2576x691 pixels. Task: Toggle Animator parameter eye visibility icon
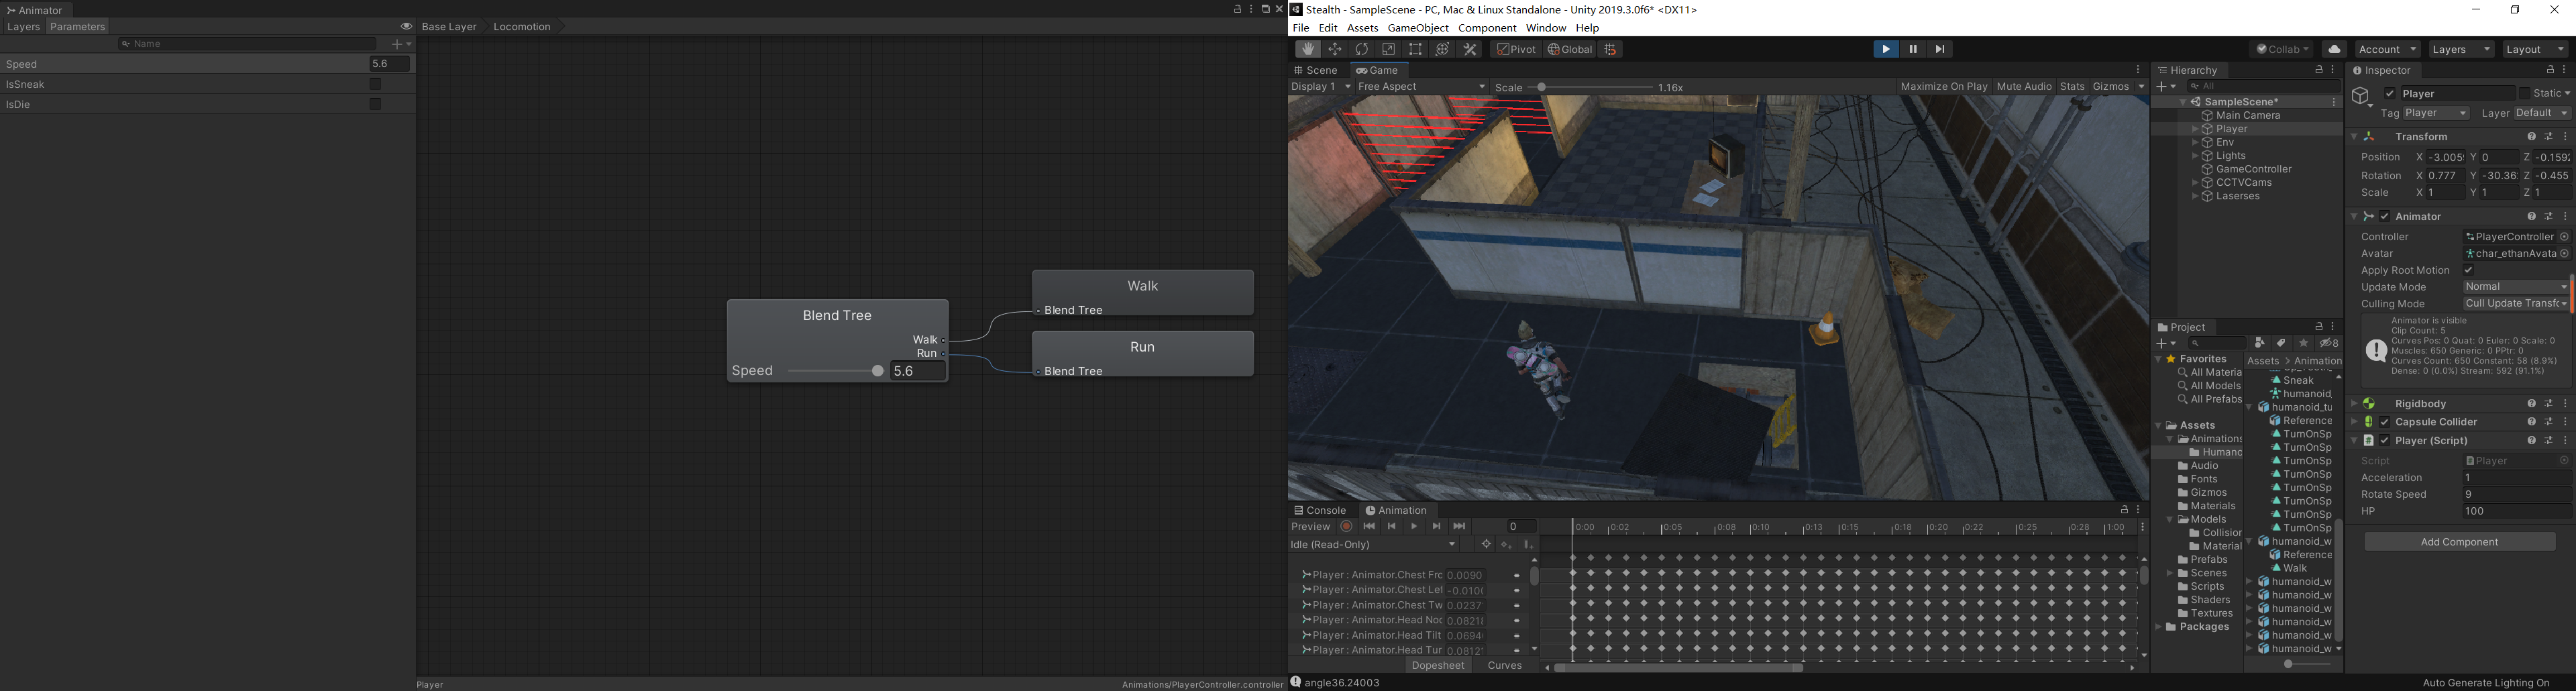pos(406,27)
